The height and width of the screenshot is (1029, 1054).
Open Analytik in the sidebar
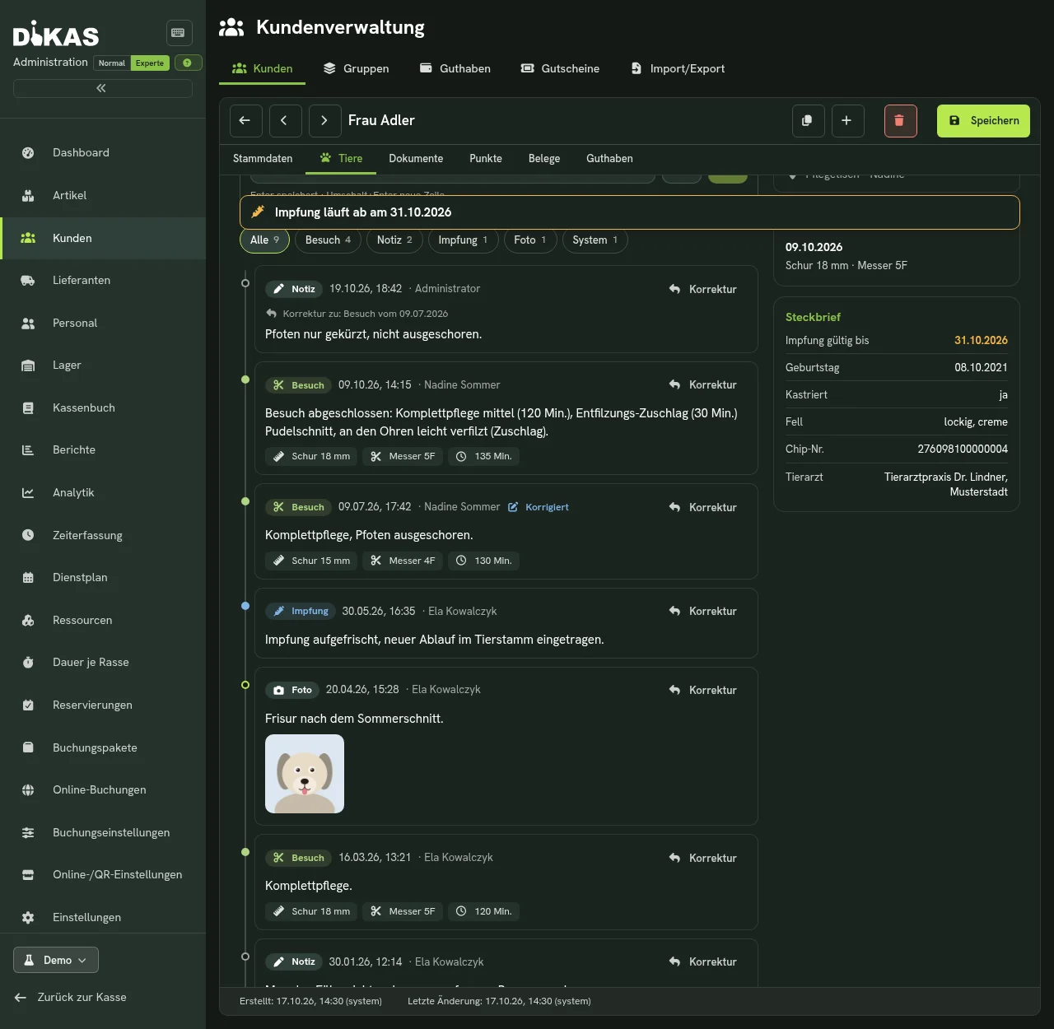tap(103, 493)
